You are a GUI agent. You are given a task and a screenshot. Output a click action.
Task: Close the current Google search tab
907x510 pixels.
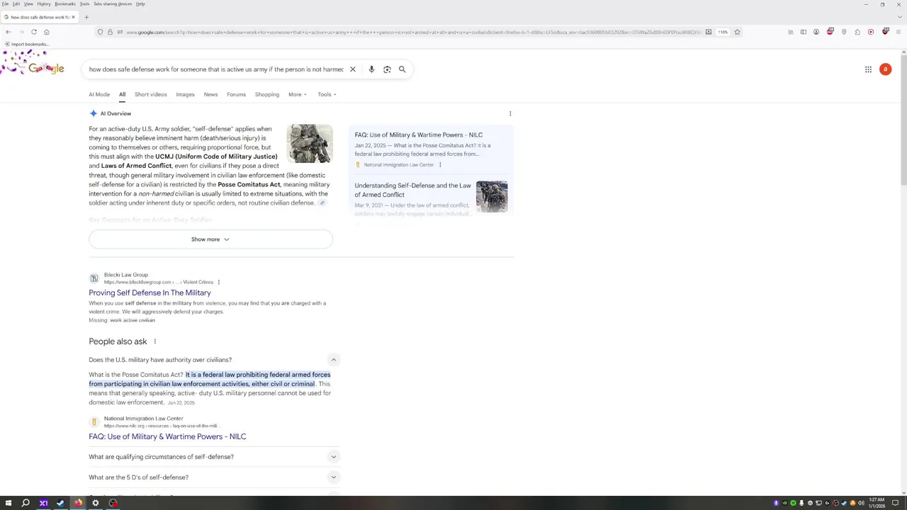coord(73,17)
